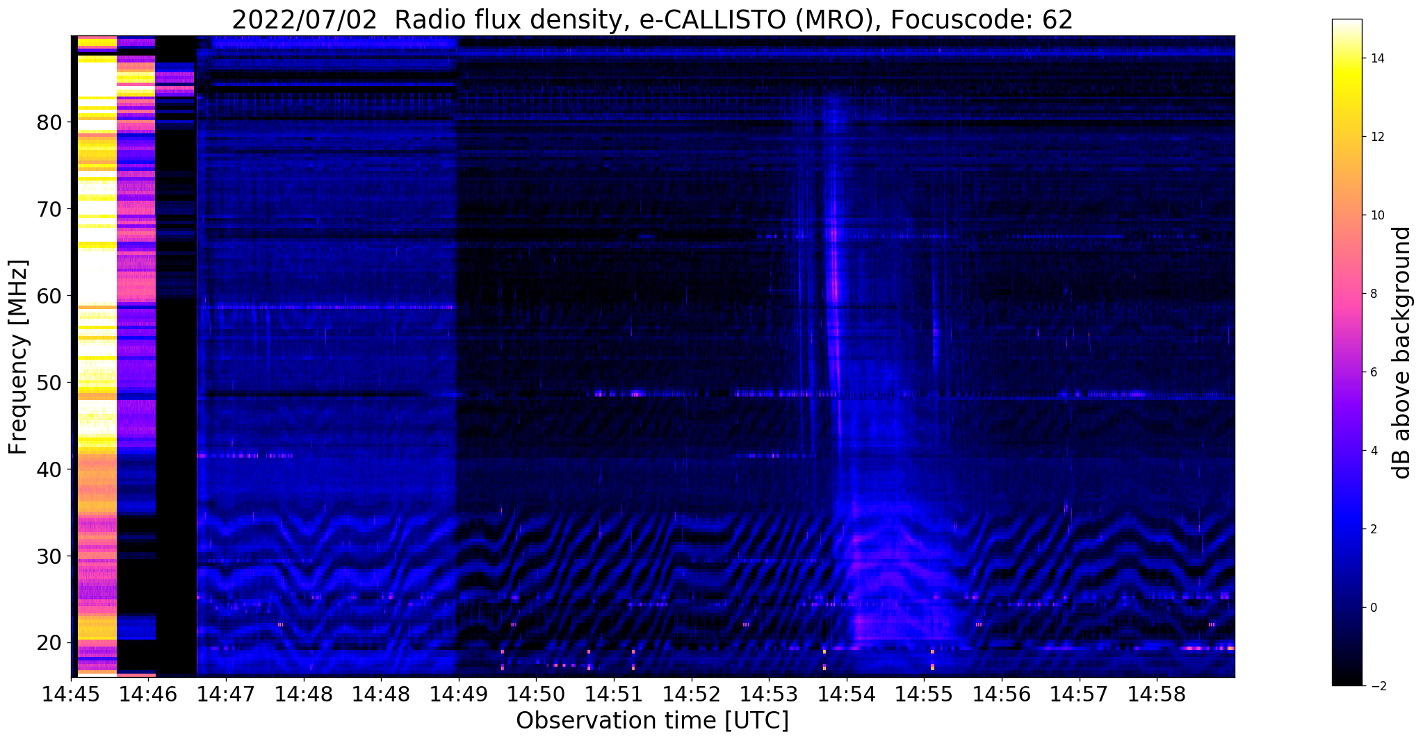1423x741 pixels.
Task: Click the 14:56 time tick label
Action: [1002, 694]
